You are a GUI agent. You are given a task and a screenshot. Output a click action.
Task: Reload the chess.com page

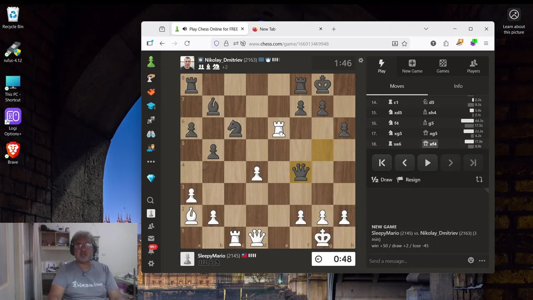[x=187, y=43]
